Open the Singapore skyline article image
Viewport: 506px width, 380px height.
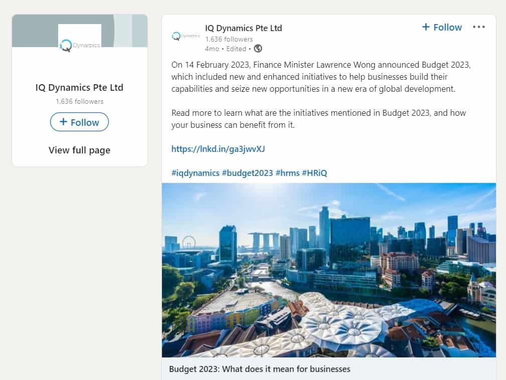(x=329, y=270)
